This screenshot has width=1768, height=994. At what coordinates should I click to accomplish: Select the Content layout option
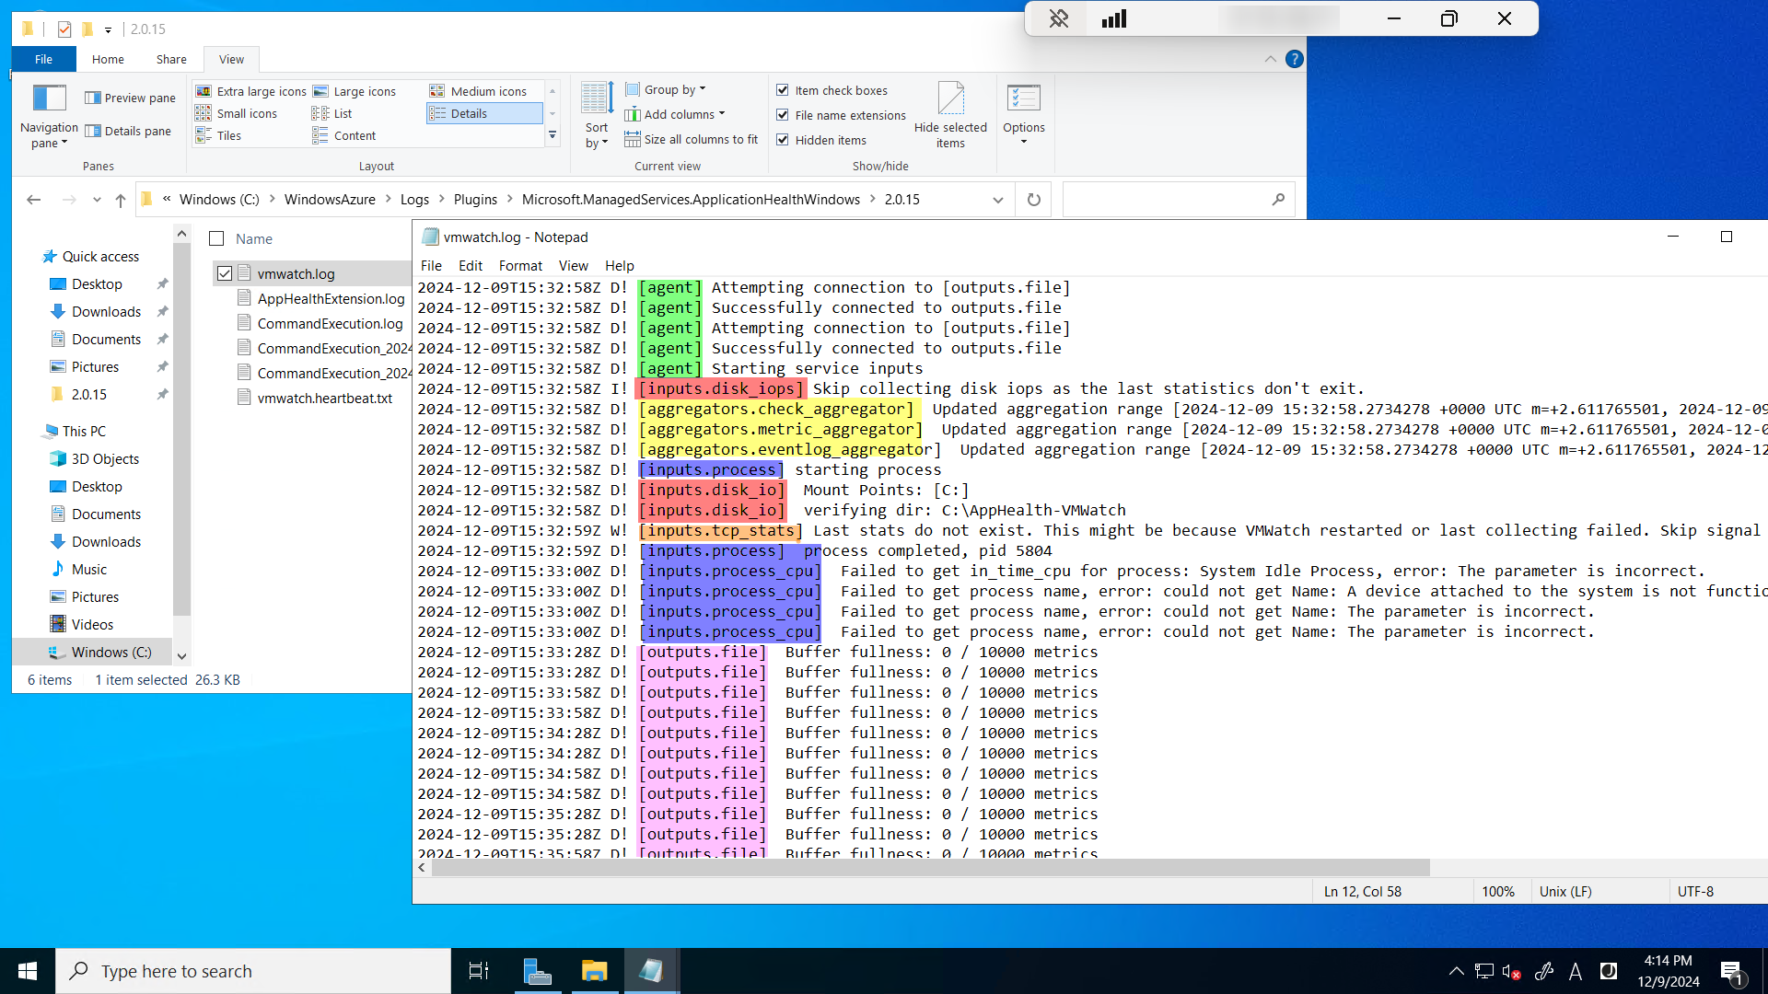point(344,135)
